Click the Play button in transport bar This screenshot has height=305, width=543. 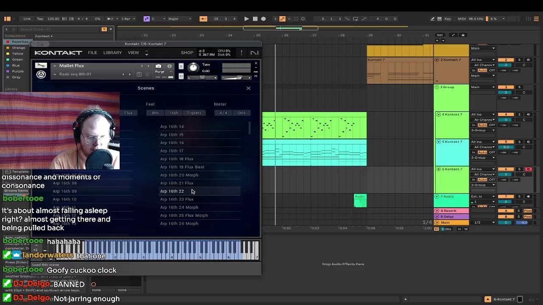pyautogui.click(x=246, y=19)
